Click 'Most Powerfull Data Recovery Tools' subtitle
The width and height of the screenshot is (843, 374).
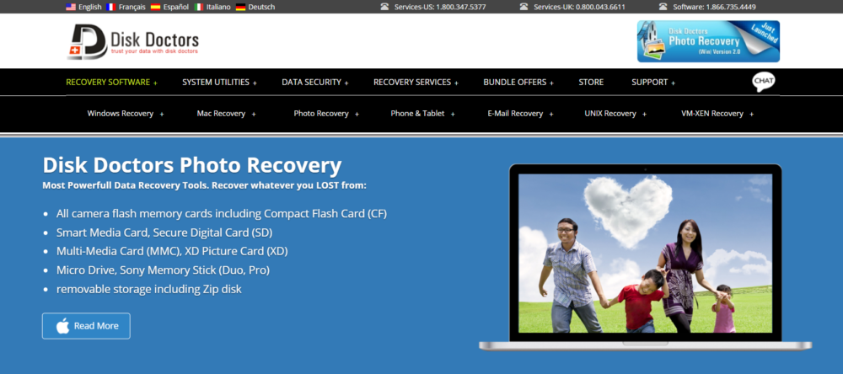pyautogui.click(x=204, y=185)
